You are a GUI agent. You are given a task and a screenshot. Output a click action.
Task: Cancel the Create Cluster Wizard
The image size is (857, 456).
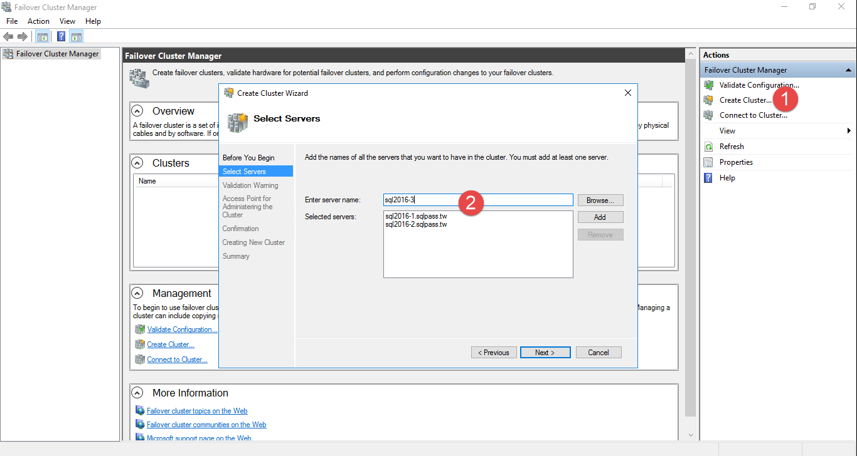[599, 353]
